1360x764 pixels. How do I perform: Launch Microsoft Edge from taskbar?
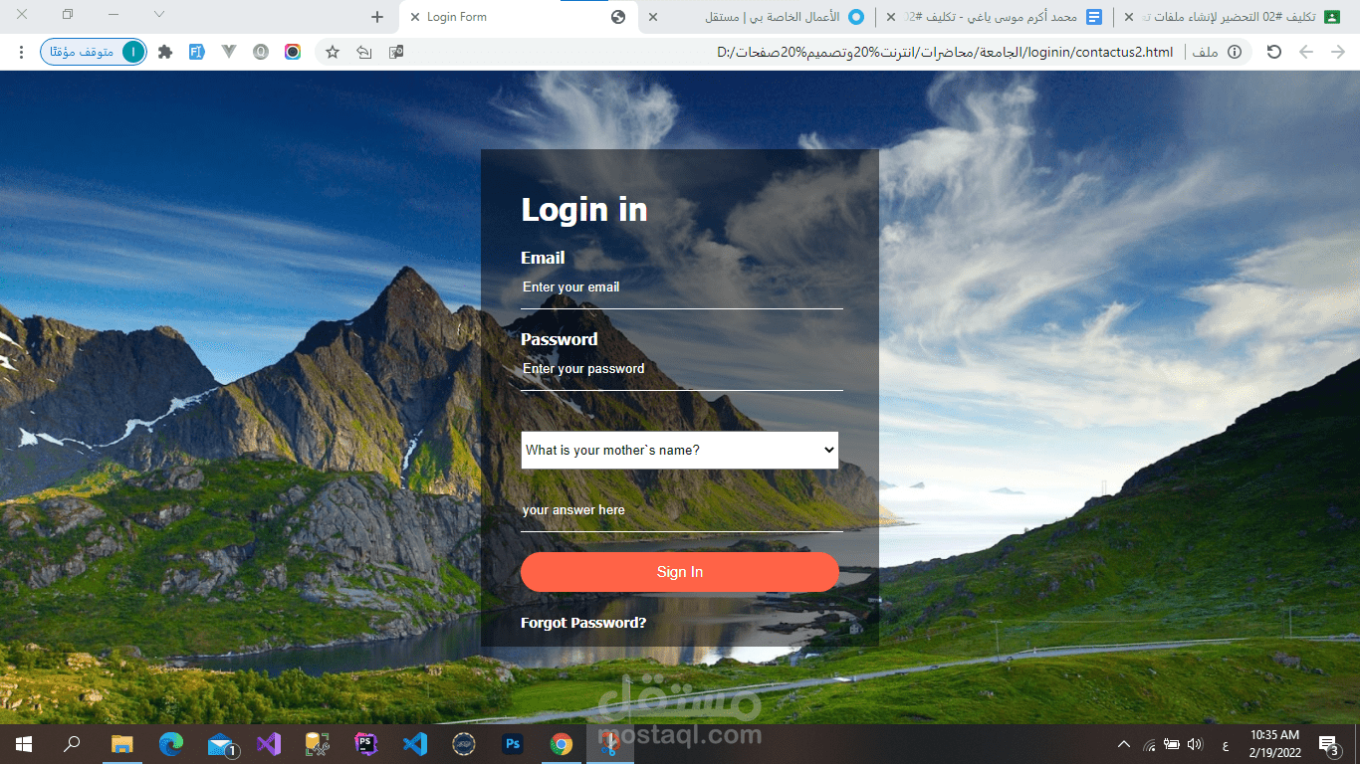tap(171, 744)
